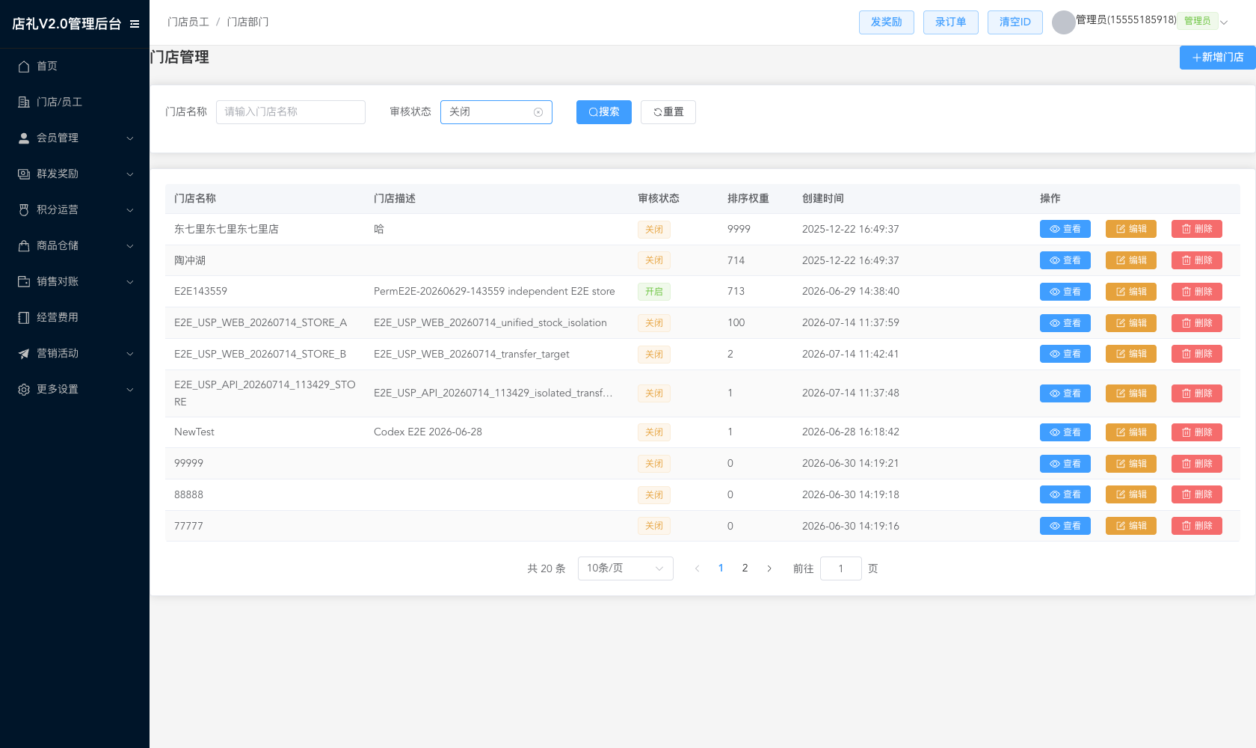Click the 清空ID button
Screen dimensions: 1256x748
click(1015, 22)
